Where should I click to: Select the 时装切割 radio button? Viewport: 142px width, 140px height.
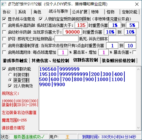(x=10, y=75)
